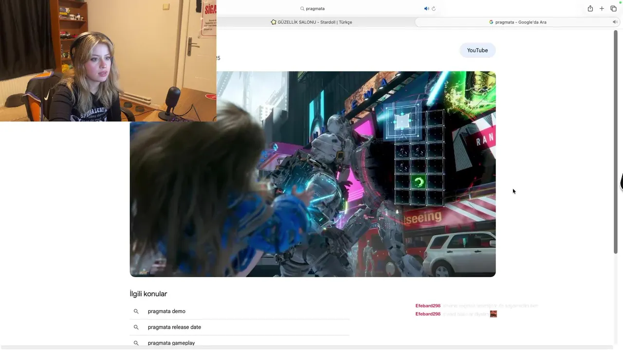Image resolution: width=623 pixels, height=350 pixels.
Task: Click the Safari address bar showing pragmata
Action: (x=312, y=8)
